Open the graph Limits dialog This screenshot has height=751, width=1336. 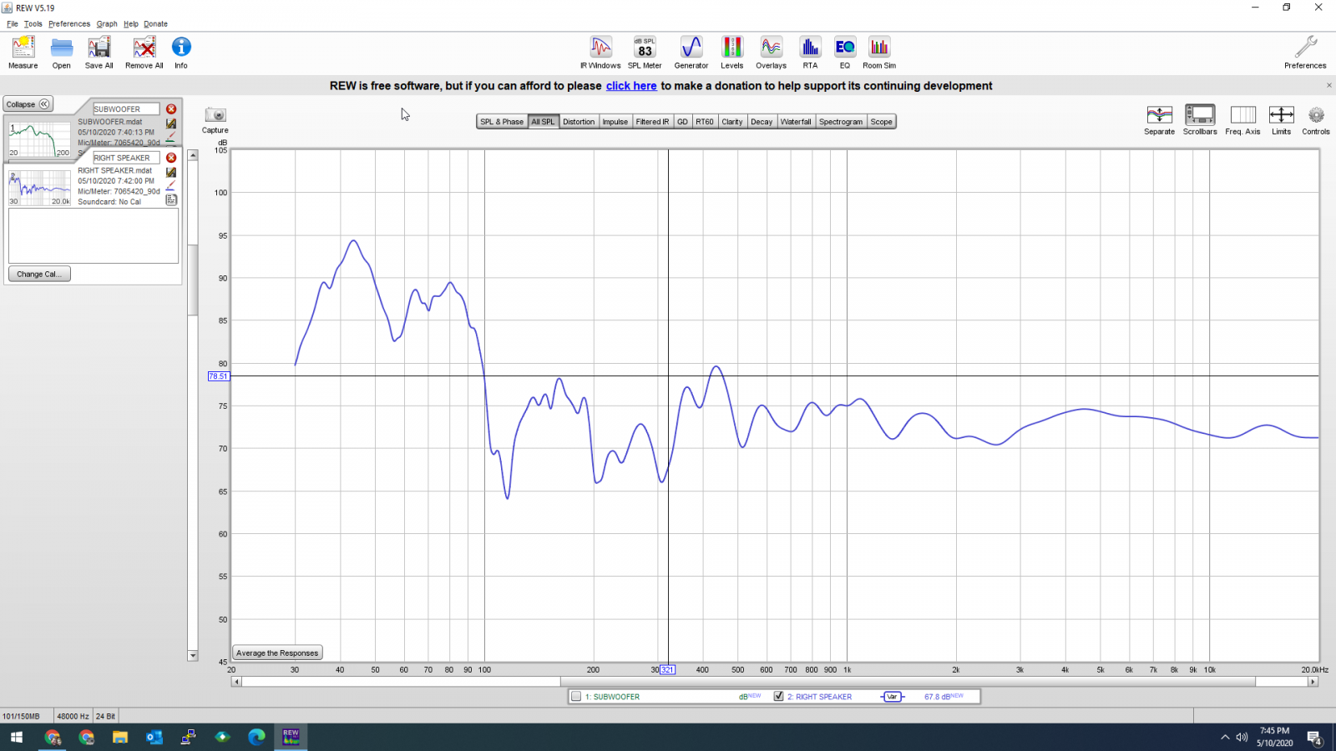(1282, 115)
